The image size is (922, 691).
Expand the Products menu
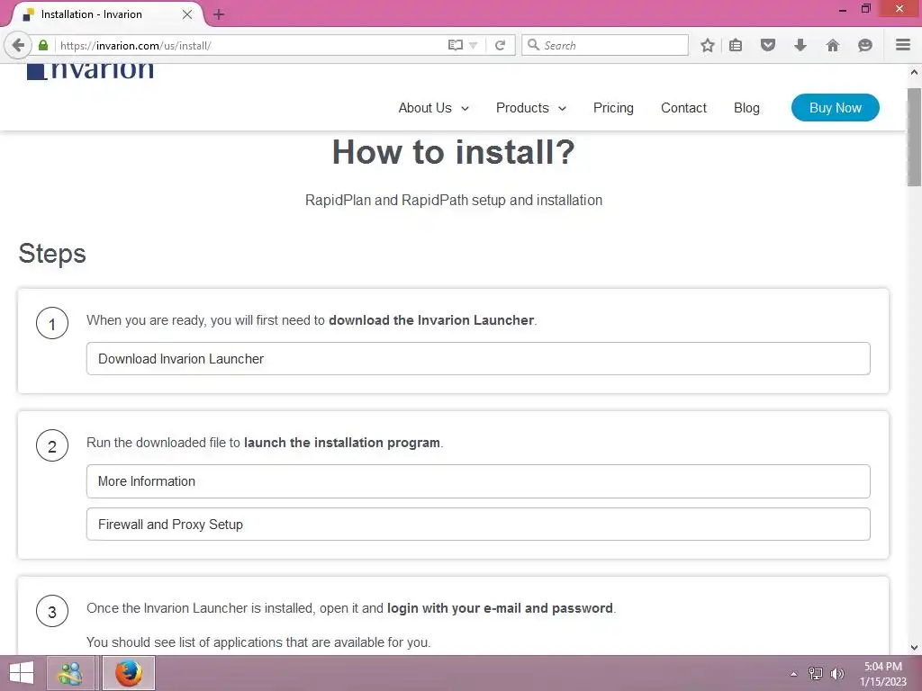[531, 108]
